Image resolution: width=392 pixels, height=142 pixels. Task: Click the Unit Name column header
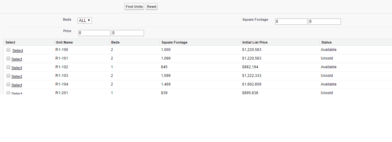click(x=64, y=42)
